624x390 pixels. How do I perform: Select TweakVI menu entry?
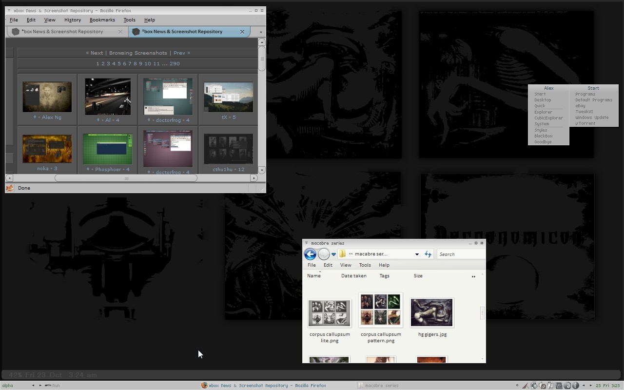(584, 112)
